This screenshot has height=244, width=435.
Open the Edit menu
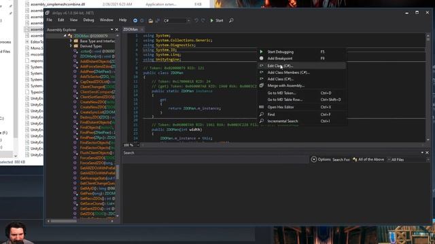(x=61, y=20)
